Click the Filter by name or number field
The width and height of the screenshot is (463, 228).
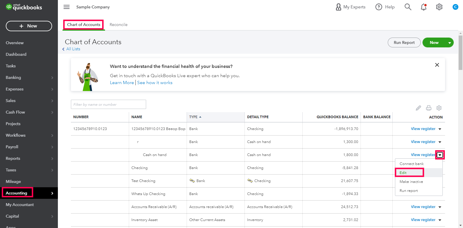click(109, 104)
